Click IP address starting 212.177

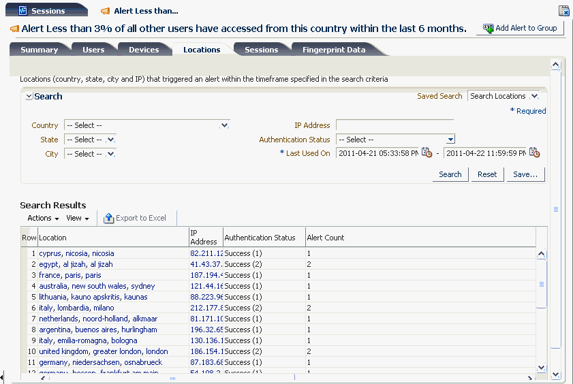206,308
